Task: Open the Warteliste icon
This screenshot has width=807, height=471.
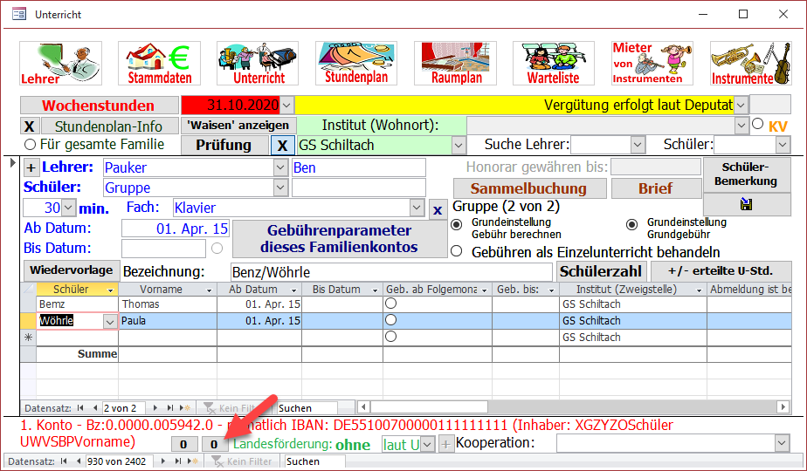Action: (554, 63)
